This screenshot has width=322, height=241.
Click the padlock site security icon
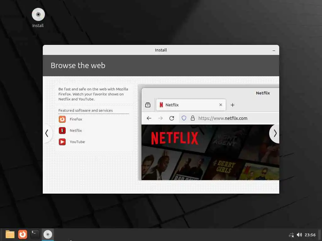[193, 118]
